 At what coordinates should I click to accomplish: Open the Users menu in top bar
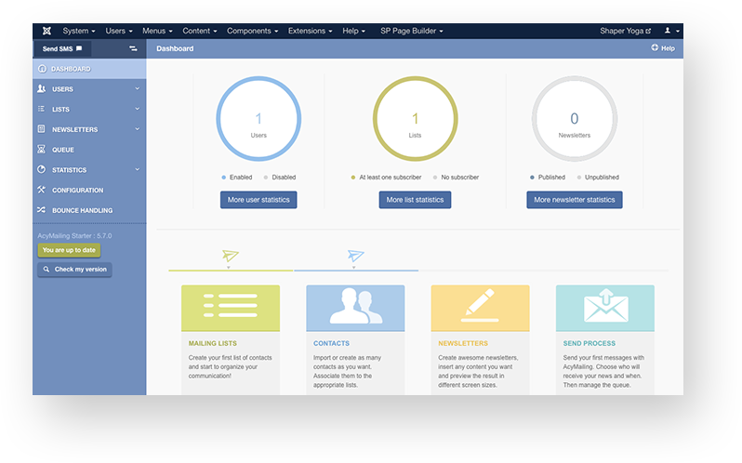(x=119, y=31)
